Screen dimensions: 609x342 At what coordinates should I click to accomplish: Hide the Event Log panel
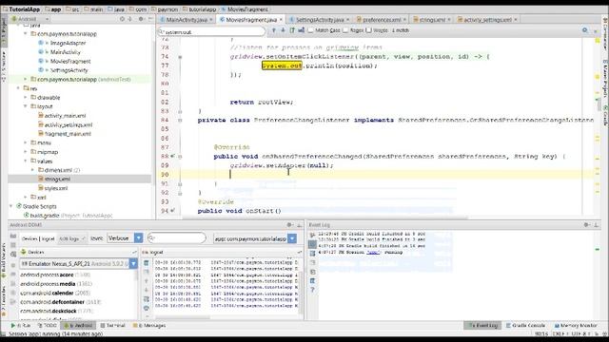pyautogui.click(x=597, y=225)
